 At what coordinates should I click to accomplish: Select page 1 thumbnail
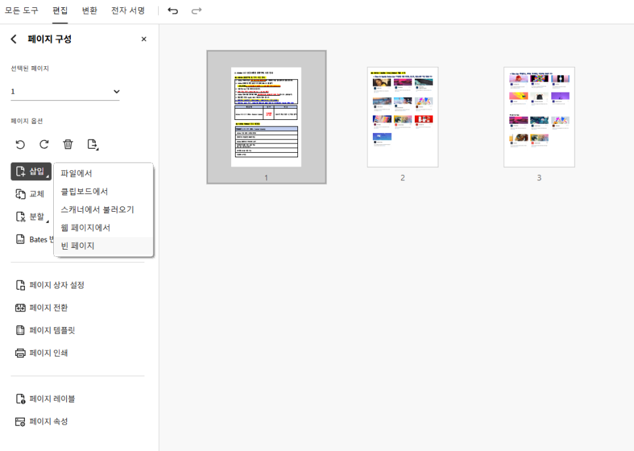(266, 117)
